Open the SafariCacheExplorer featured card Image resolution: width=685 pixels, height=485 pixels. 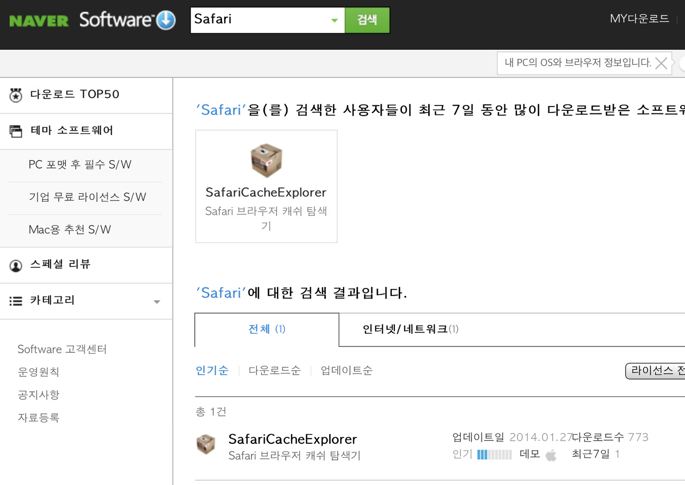coord(266,186)
